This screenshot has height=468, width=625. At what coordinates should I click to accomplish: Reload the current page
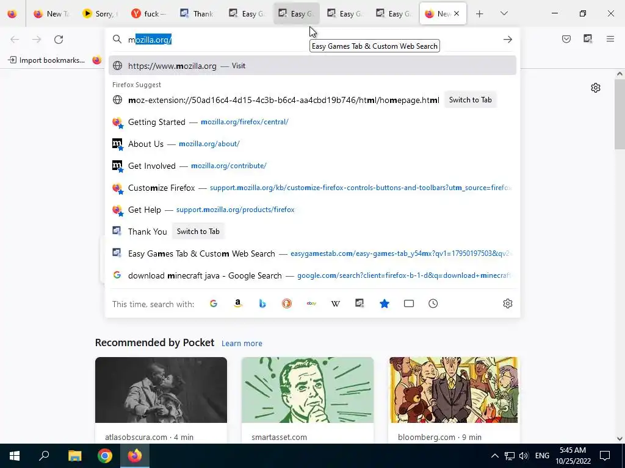click(x=59, y=40)
